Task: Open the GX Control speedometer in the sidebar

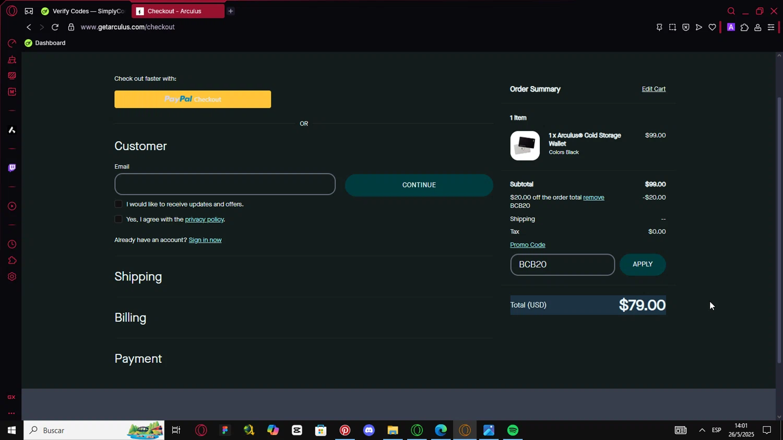Action: [11, 43]
